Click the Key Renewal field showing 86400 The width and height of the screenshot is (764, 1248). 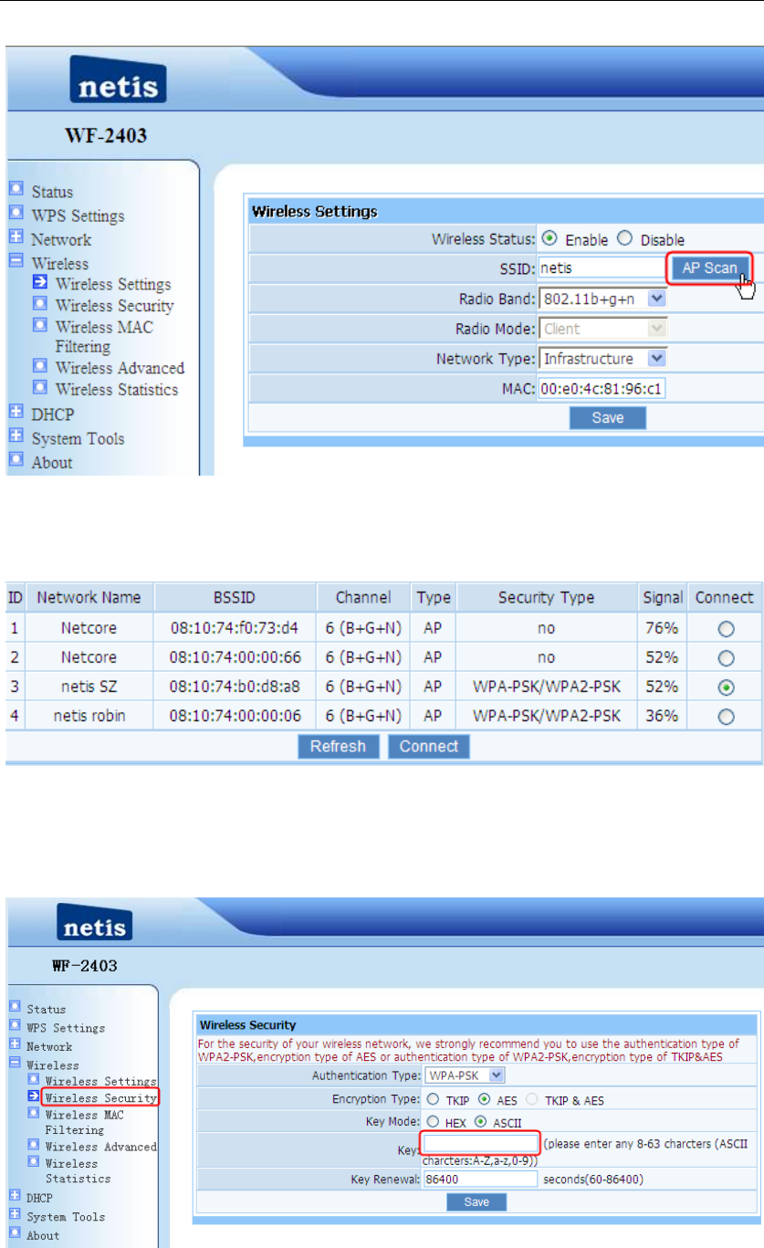[480, 1180]
